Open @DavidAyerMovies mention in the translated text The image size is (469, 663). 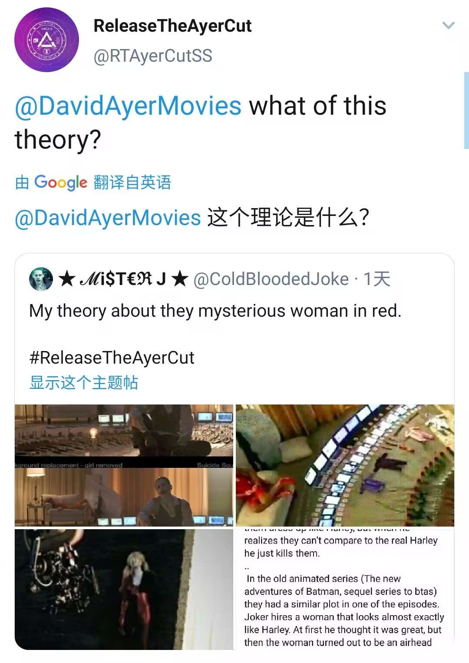point(108,218)
